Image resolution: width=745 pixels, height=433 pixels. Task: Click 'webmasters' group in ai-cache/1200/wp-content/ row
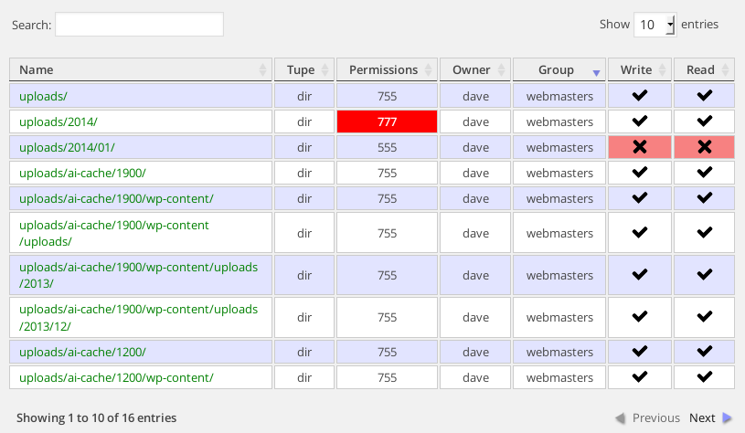[559, 377]
